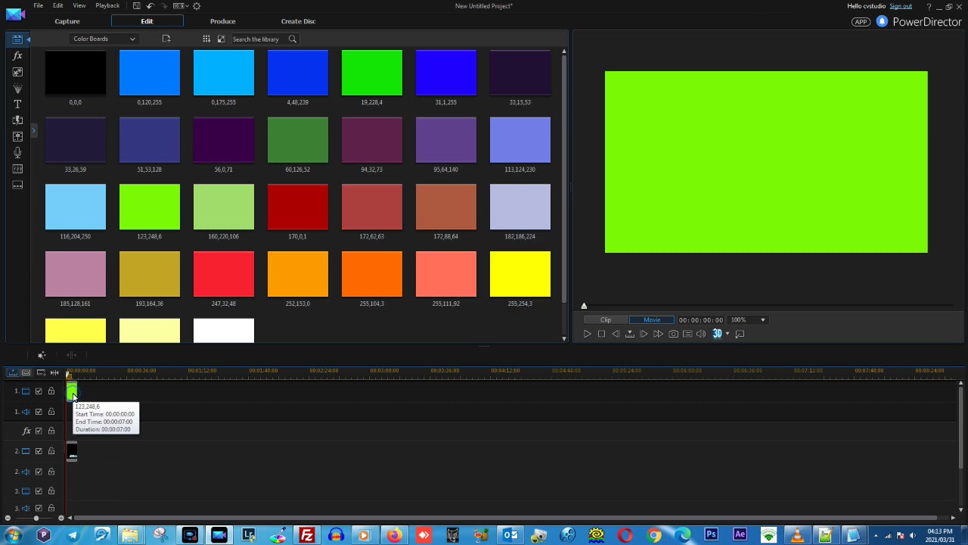Adjust preview volume speaker icon
The width and height of the screenshot is (968, 545).
pyautogui.click(x=701, y=334)
